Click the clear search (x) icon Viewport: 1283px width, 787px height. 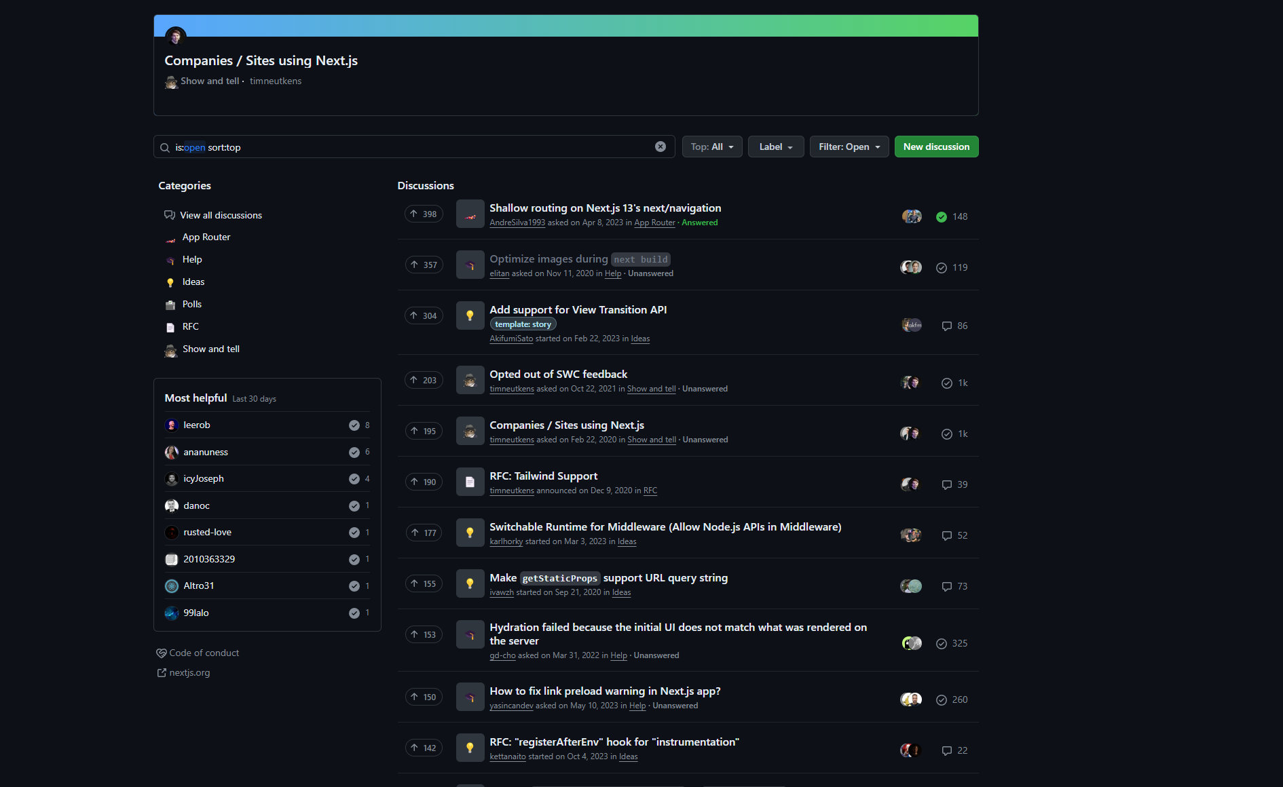[660, 147]
